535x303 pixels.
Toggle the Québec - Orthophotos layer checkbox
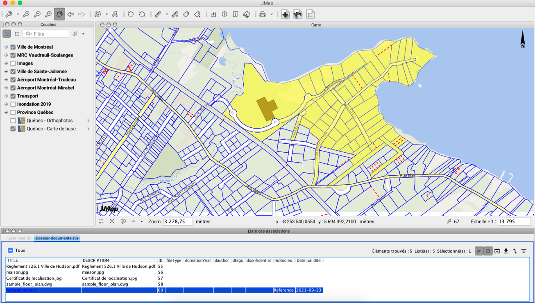pyautogui.click(x=13, y=121)
